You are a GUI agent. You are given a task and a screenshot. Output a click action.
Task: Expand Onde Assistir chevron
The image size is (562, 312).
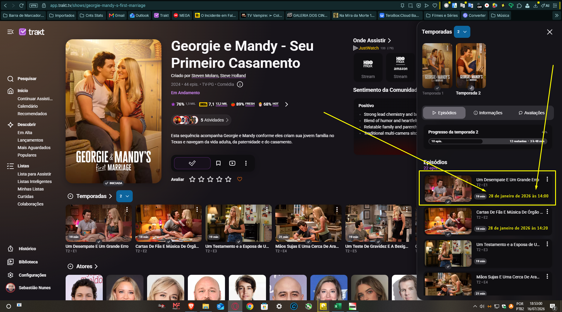pyautogui.click(x=389, y=40)
